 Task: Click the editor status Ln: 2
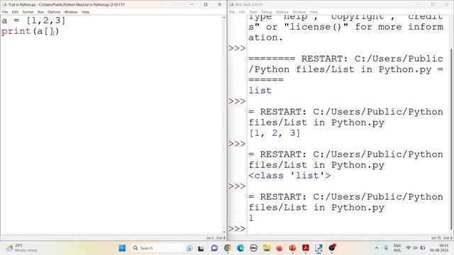click(210, 238)
